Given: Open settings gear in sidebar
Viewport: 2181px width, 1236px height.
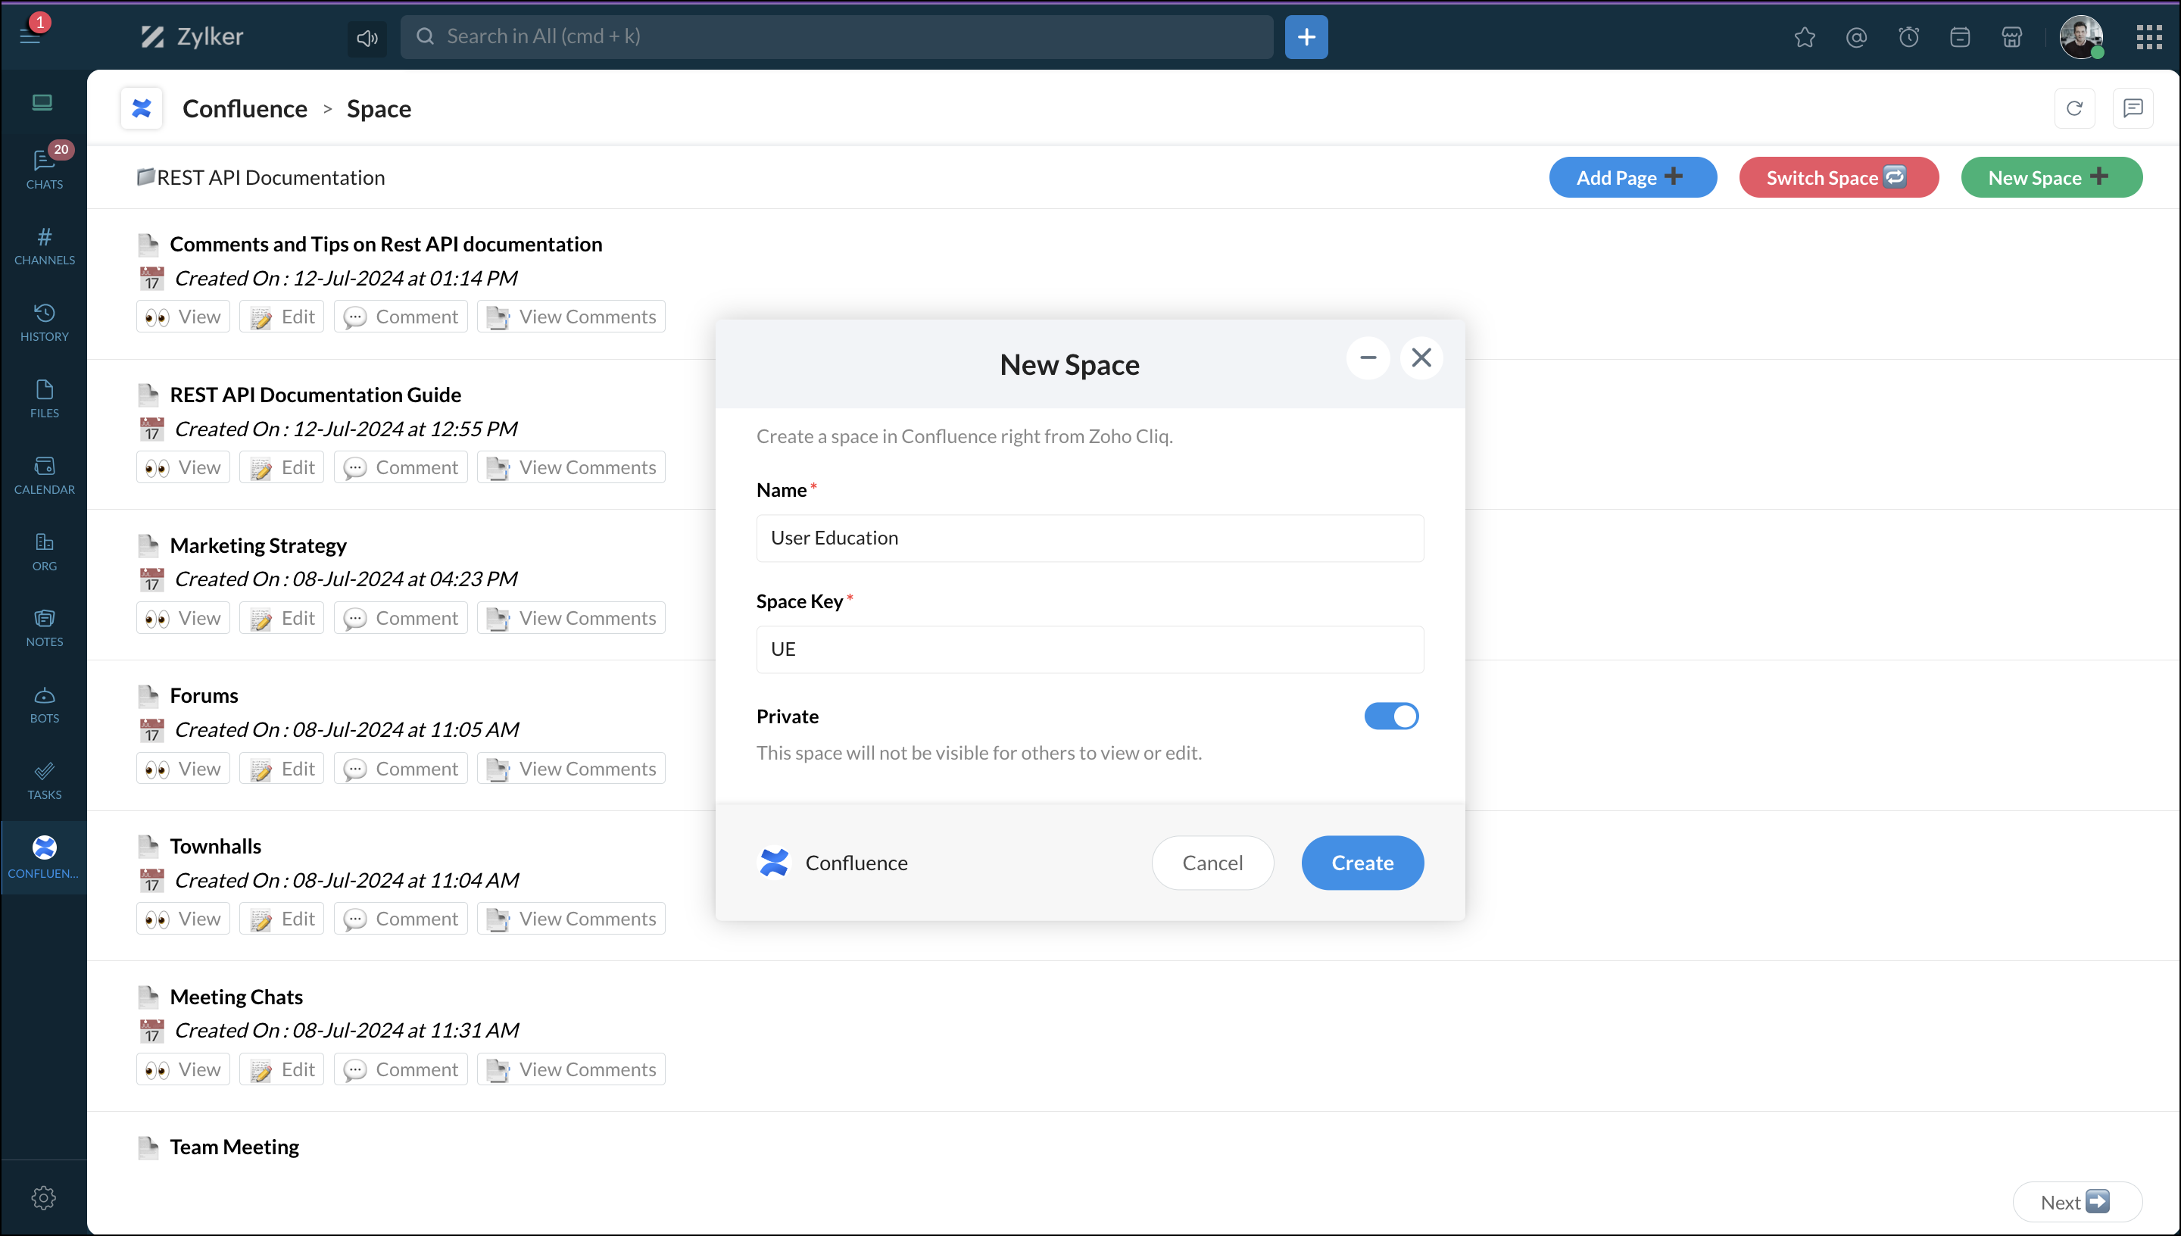Looking at the screenshot, I should pyautogui.click(x=44, y=1197).
